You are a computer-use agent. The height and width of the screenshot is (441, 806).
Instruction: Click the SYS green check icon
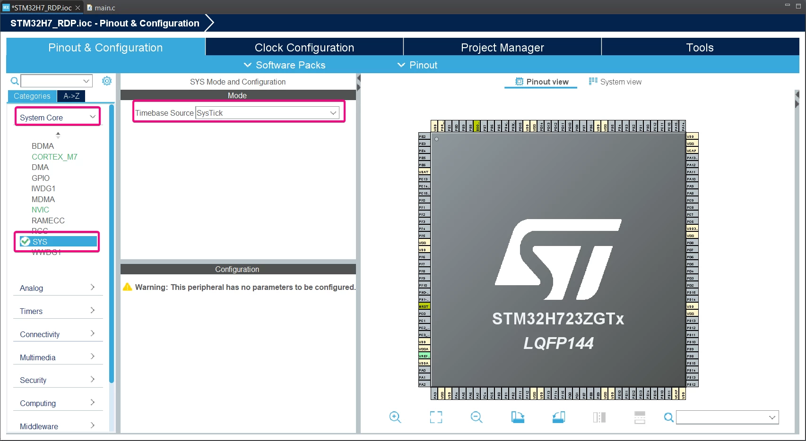(25, 241)
